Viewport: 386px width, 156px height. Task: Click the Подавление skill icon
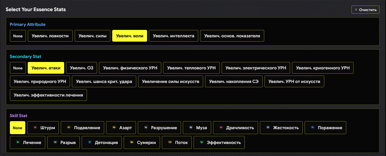[68, 128]
